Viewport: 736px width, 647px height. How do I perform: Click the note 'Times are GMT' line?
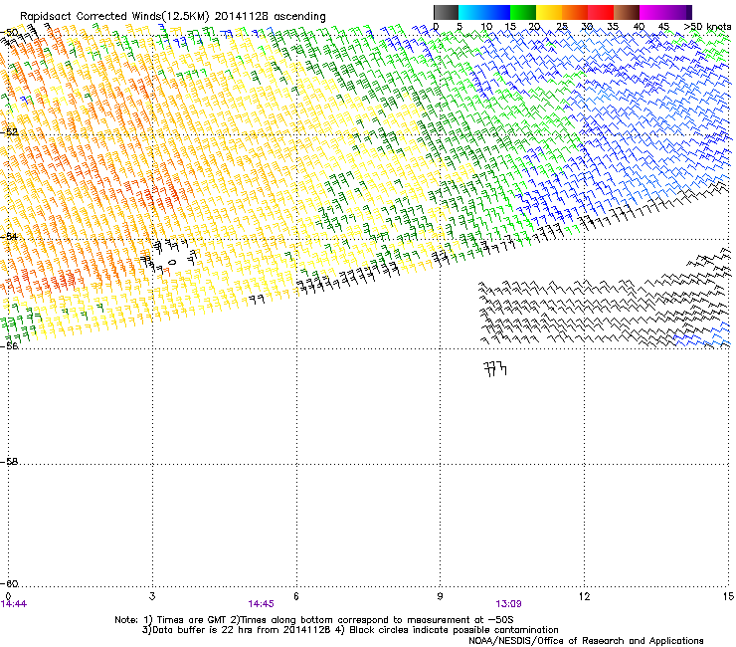[314, 620]
